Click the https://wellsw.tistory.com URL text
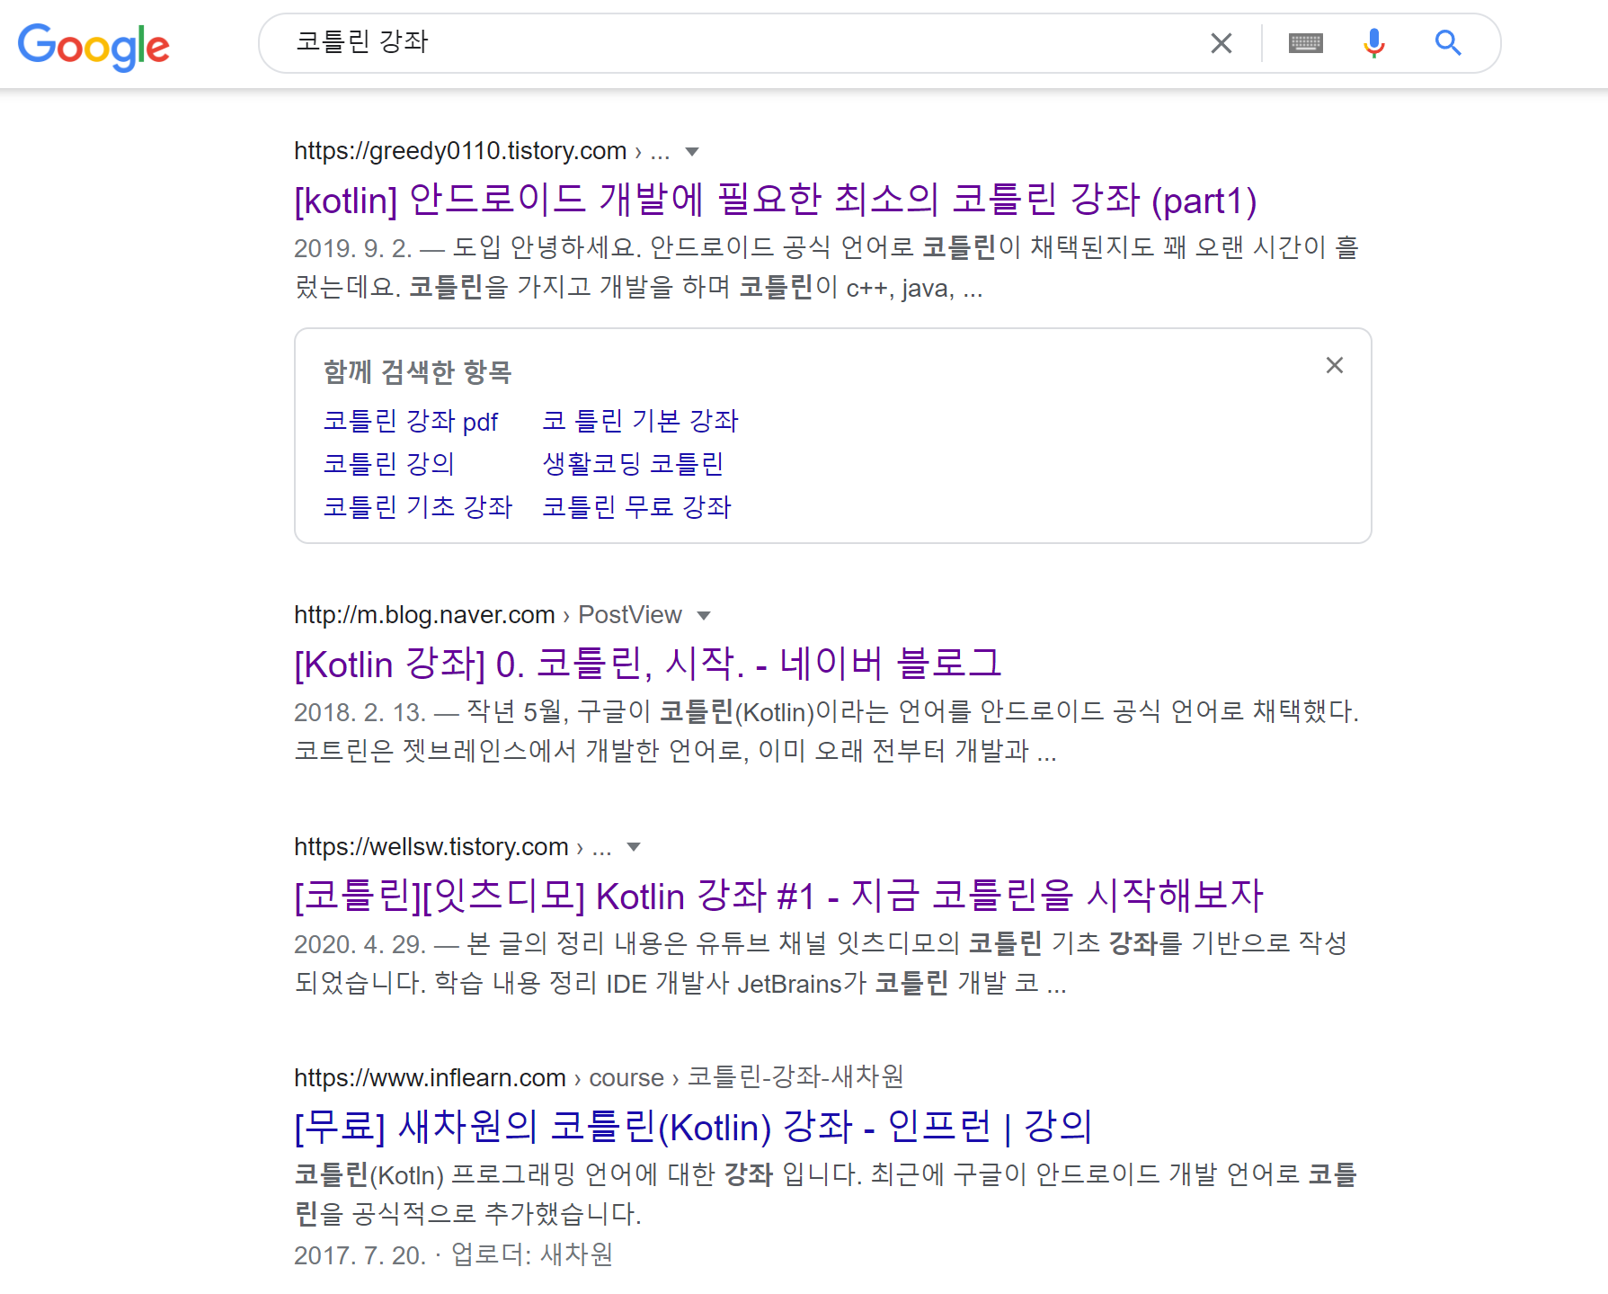Screen dimensions: 1608x1294 point(431,846)
